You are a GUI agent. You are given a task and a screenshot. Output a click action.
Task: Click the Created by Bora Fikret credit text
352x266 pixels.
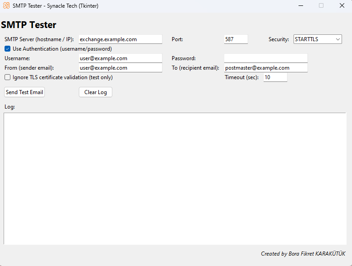coord(303,254)
